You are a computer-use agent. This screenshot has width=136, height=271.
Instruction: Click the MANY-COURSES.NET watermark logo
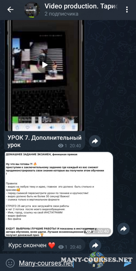coord(97,260)
